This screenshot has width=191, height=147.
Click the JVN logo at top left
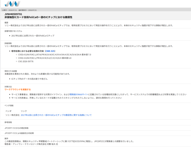(12, 4)
